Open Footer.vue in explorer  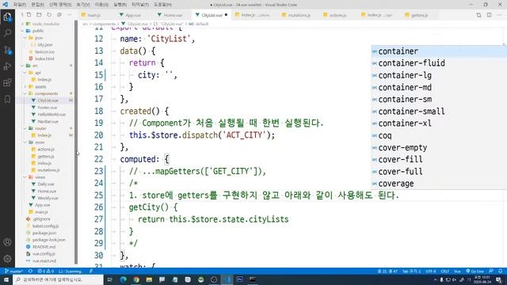(x=48, y=108)
